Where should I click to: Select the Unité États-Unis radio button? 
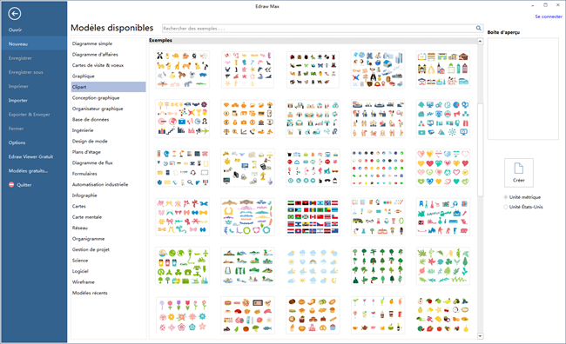[x=506, y=207]
